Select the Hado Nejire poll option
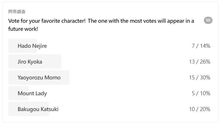The image size is (220, 124). pos(32,46)
